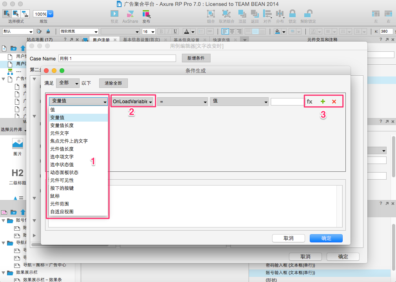Toggle underline text formatting
The image size is (396, 282).
point(175,31)
